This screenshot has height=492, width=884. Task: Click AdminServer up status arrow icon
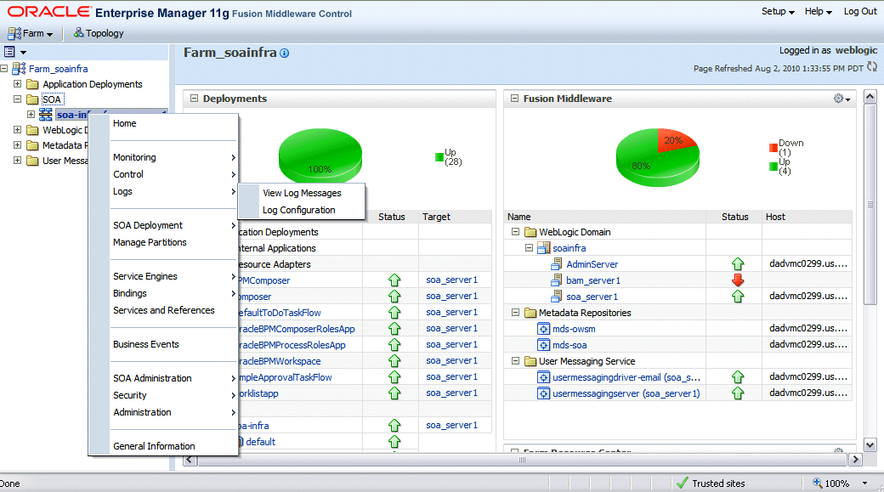point(738,263)
